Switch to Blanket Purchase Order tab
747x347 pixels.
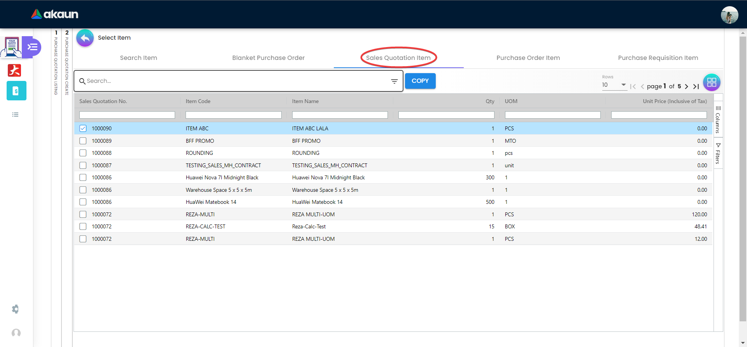click(268, 58)
